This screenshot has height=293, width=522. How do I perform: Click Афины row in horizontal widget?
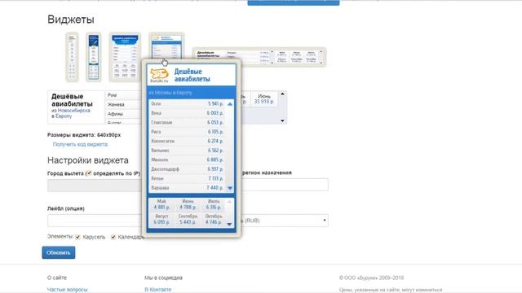click(124, 114)
